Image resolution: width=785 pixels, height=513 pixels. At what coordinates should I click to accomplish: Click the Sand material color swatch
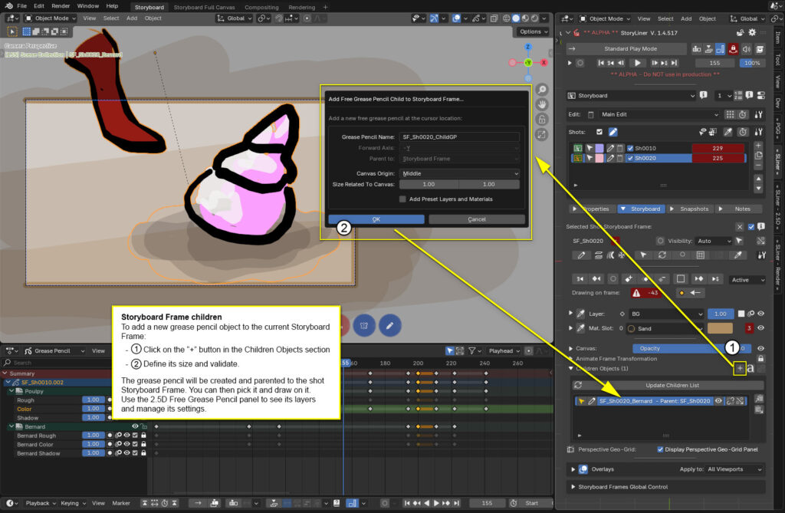point(720,329)
